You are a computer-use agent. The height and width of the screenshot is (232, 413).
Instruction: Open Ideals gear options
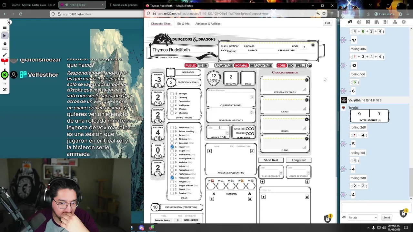click(307, 100)
